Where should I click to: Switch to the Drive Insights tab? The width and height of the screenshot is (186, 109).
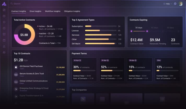[x=35, y=11]
